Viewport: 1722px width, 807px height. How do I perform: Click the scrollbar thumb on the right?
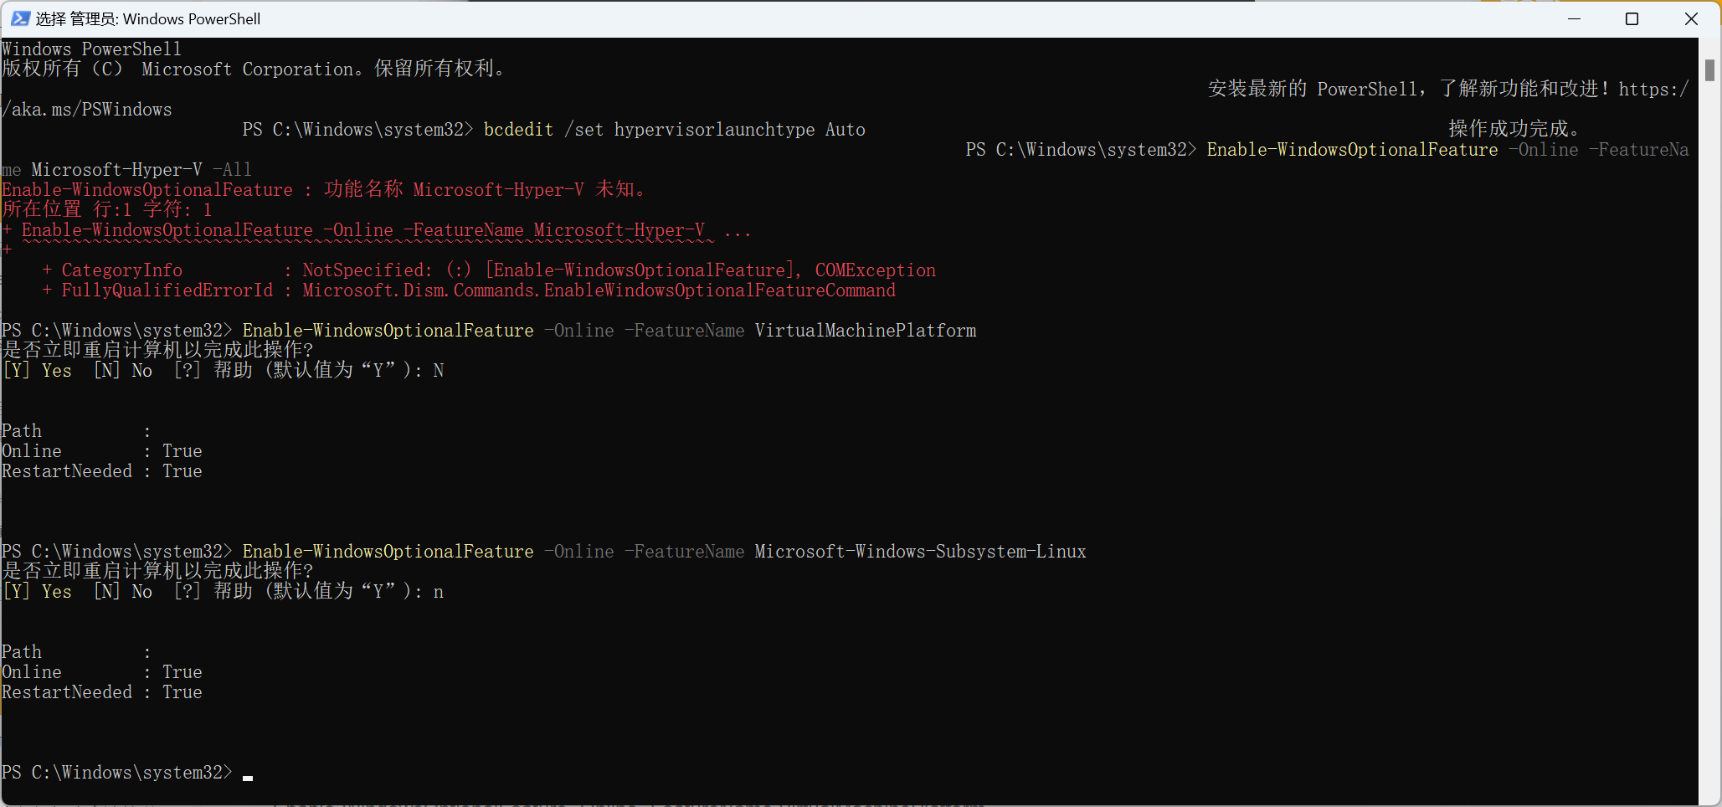point(1711,70)
